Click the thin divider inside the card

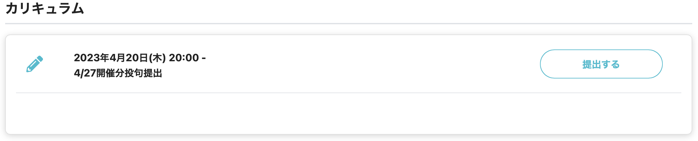click(x=348, y=93)
